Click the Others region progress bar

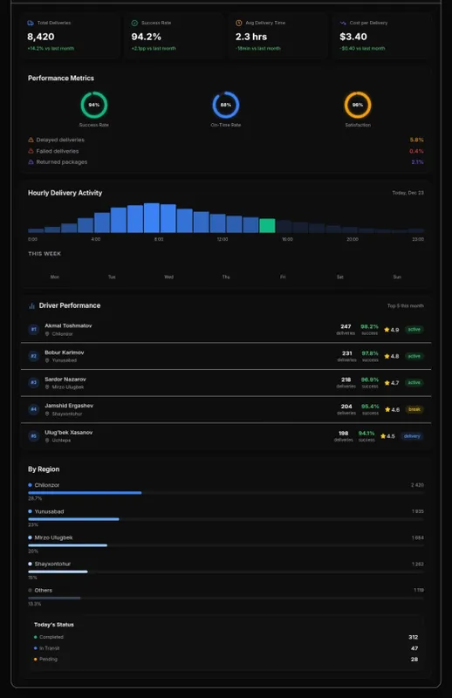point(226,598)
